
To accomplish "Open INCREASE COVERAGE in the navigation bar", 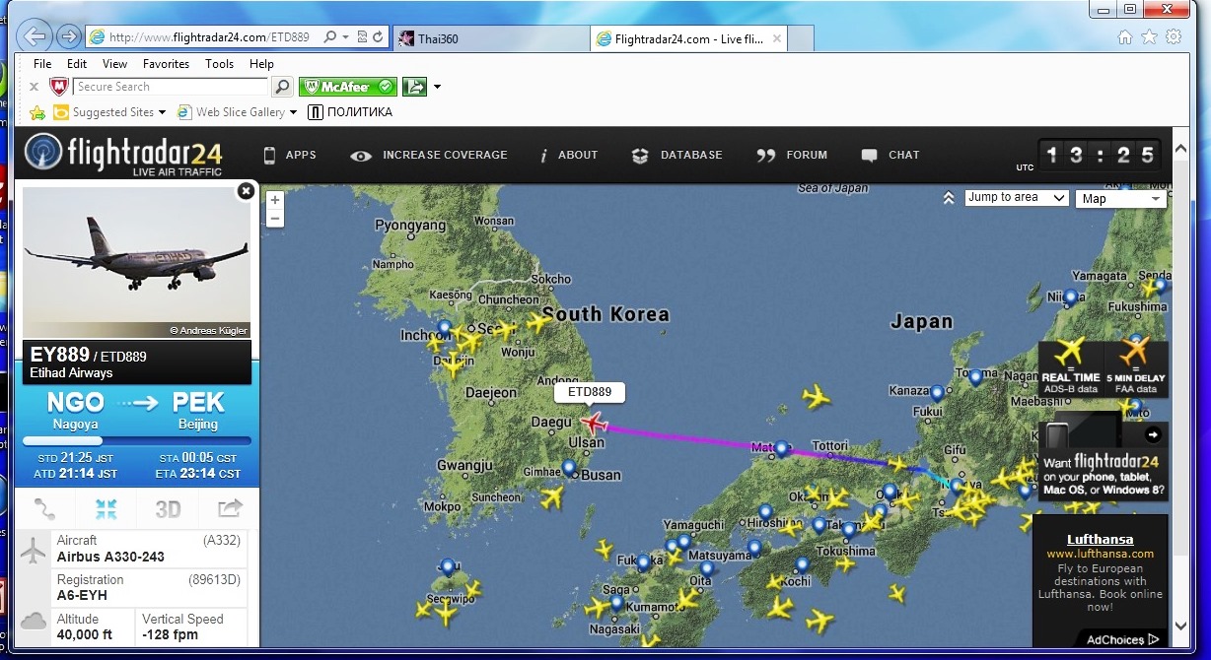I will click(x=429, y=155).
